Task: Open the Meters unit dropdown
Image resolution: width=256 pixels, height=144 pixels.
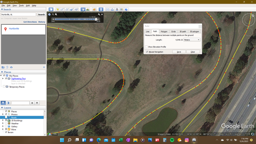Action: pos(192,40)
